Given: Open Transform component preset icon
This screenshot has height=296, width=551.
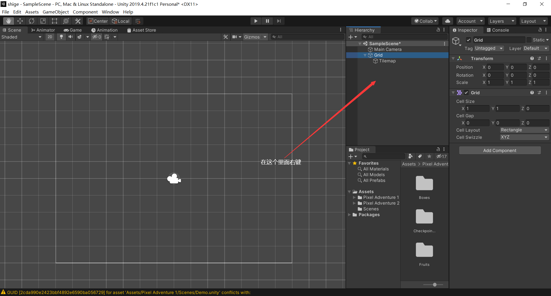Looking at the screenshot, I should click(539, 58).
